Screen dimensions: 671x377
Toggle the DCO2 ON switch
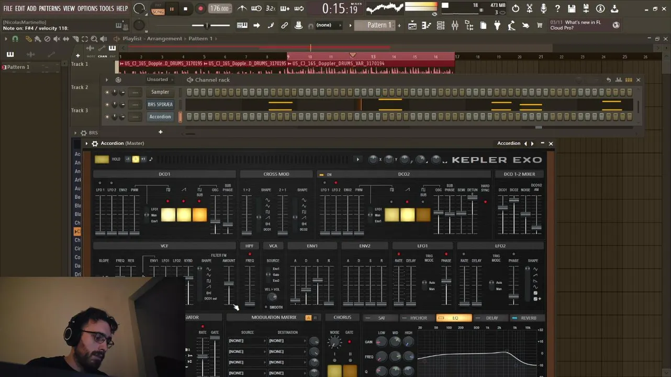coord(321,174)
